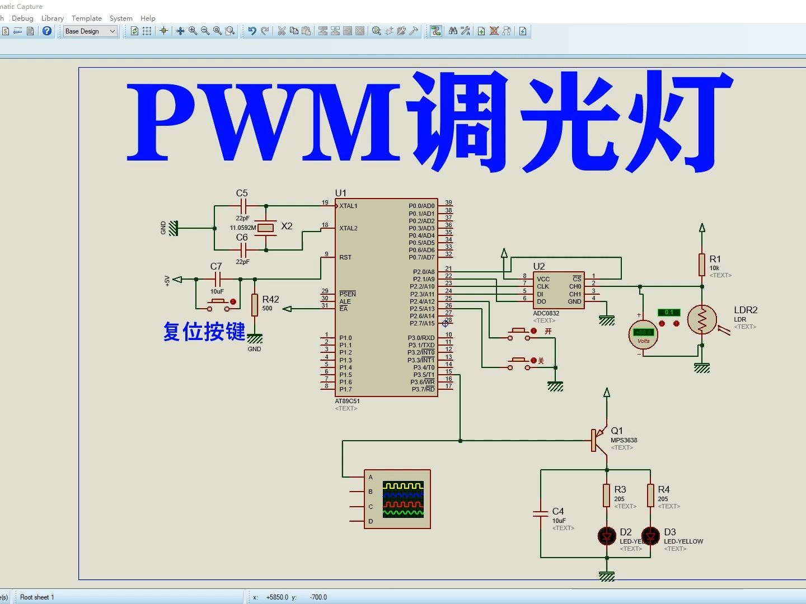806x604 pixels.
Task: Click the Block Rotate icon
Action: click(348, 31)
